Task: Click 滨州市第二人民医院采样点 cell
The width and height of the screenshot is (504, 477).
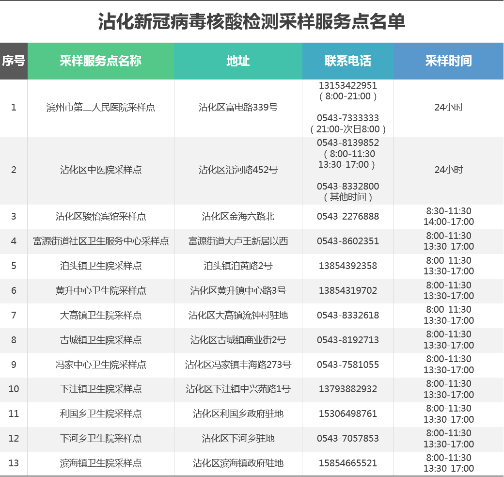Action: click(101, 108)
